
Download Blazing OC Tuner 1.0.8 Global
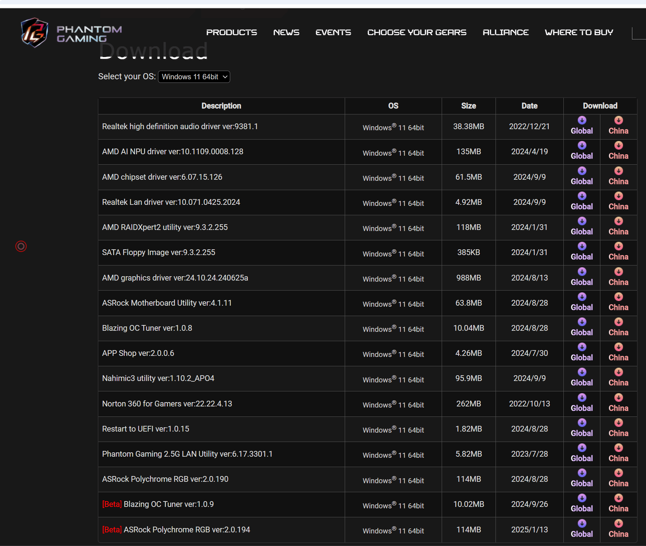pos(582,328)
